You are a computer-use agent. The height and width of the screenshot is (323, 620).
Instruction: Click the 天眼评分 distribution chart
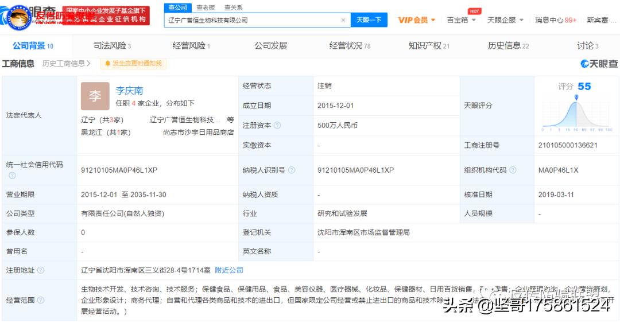point(577,114)
